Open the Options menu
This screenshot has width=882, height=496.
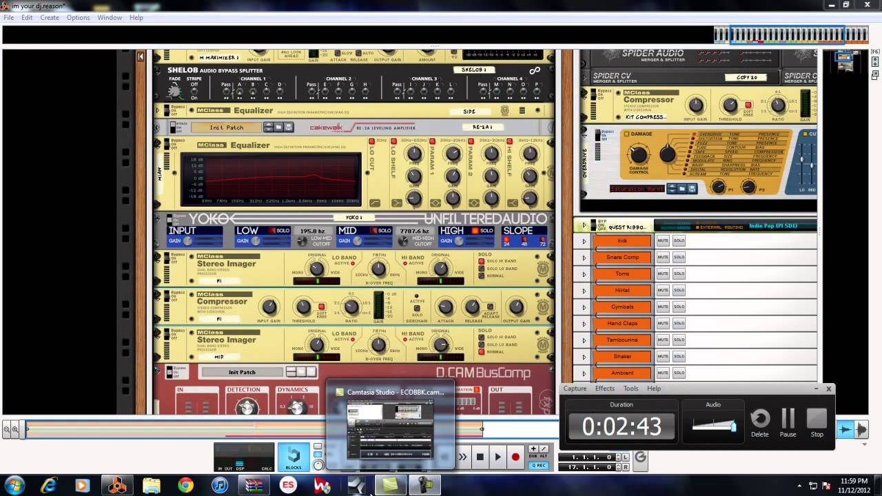pos(78,17)
